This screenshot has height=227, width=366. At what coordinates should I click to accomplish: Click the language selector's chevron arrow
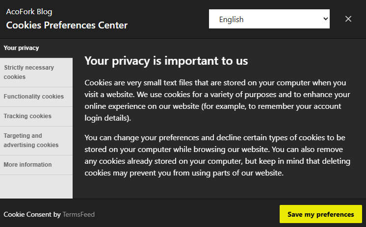pos(325,19)
